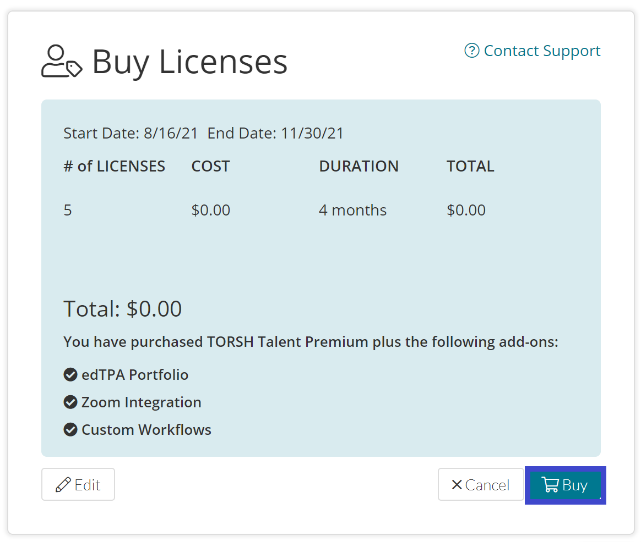Screen dimensions: 641x542
Task: Cancel the license purchase
Action: point(481,484)
